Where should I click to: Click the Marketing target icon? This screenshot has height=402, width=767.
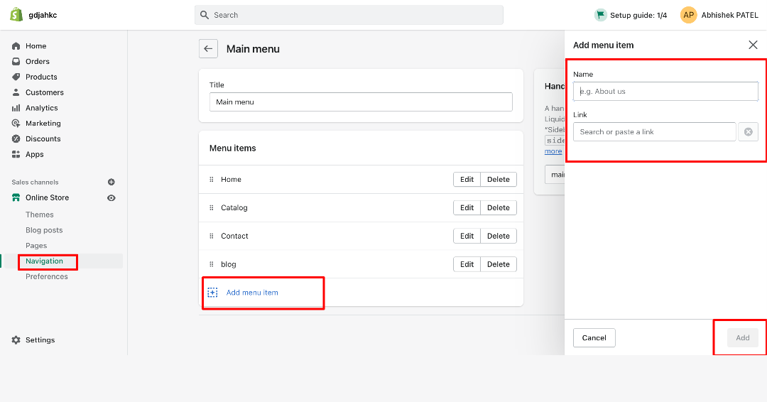16,124
